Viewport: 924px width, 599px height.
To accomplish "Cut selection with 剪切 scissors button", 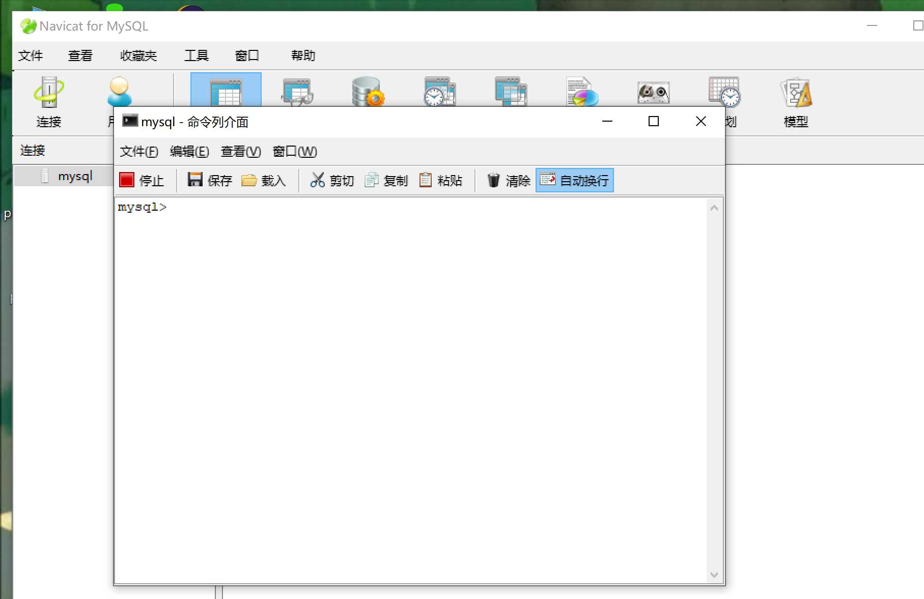I will coord(332,180).
